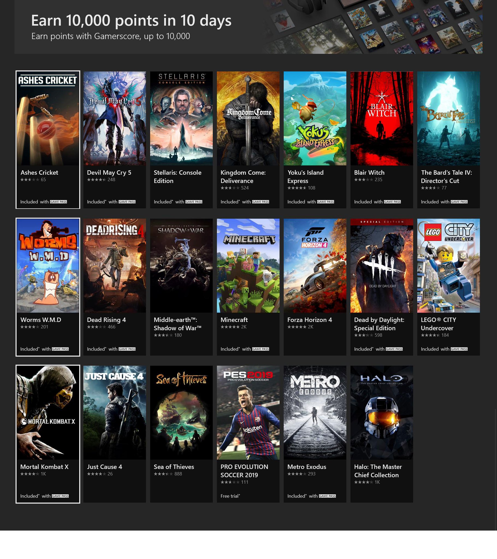The width and height of the screenshot is (497, 559).
Task: Open the Just Cause 4 cover image
Action: (x=115, y=413)
